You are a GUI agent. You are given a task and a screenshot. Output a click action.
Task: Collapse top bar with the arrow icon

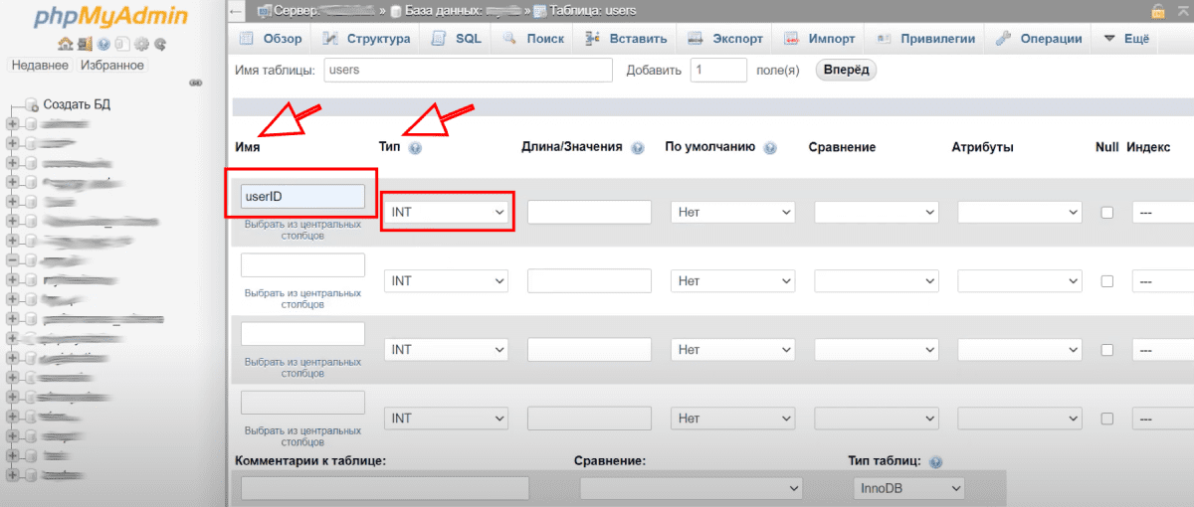[1184, 11]
